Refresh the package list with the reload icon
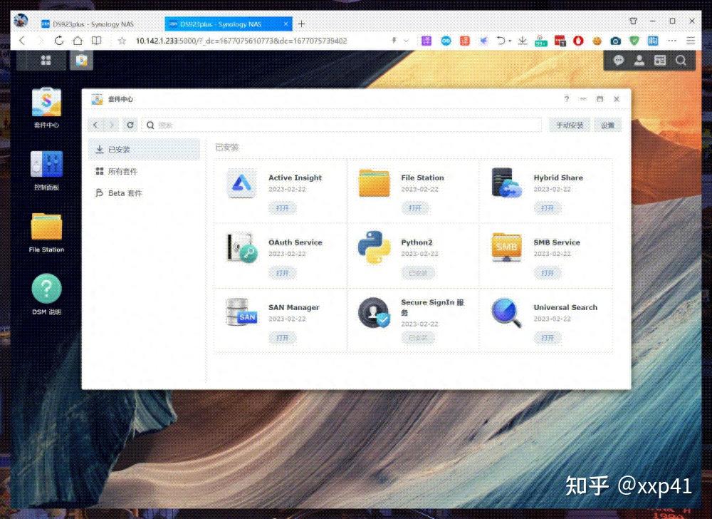The height and width of the screenshot is (519, 712). pos(132,124)
